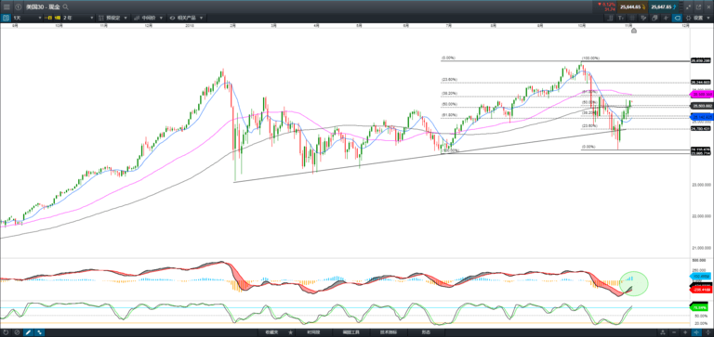Viewport: 714px width, 337px height.
Task: Open the 中间价 price type dropdown
Action: (x=149, y=18)
